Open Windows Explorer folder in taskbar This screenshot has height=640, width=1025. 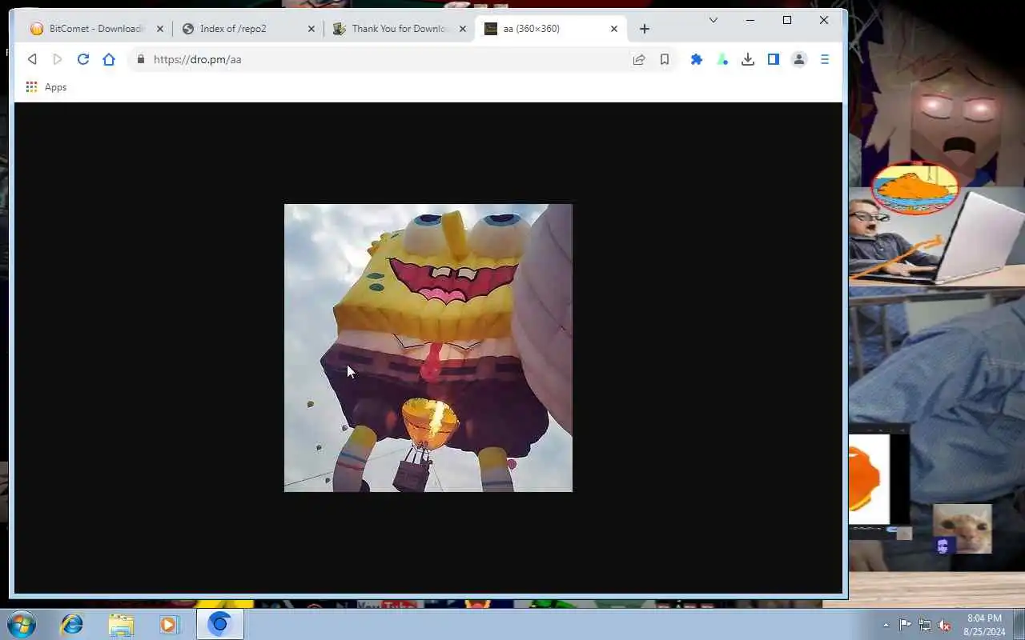pos(121,624)
